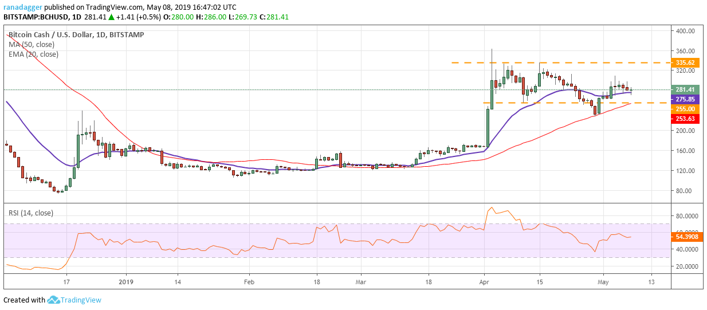Click the Mar date axis label
Viewport: 707px width, 310px height.
click(x=360, y=282)
